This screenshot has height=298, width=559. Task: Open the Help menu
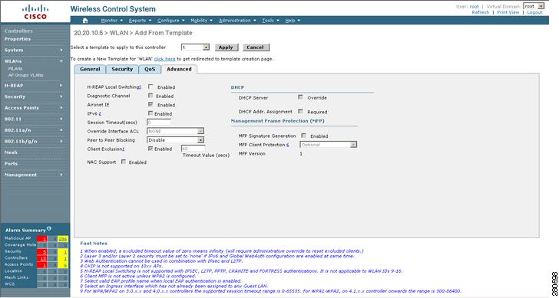pyautogui.click(x=293, y=21)
